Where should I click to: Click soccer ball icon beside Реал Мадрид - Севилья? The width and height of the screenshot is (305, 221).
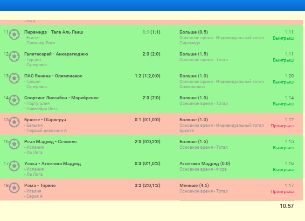point(14,144)
